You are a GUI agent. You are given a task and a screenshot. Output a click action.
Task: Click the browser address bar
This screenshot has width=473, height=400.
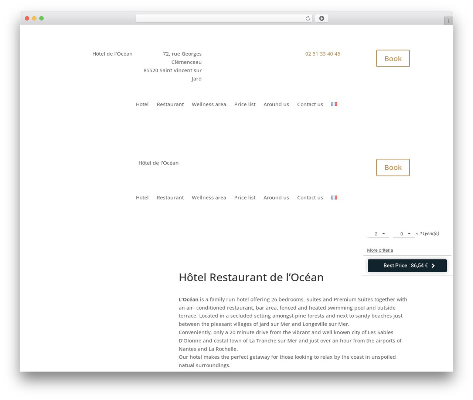tap(224, 18)
